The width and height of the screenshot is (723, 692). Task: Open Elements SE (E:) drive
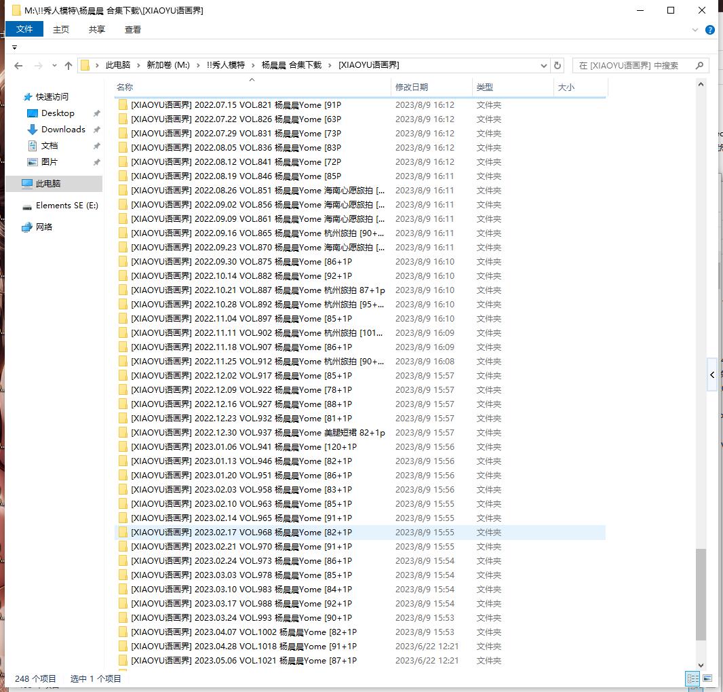coord(67,206)
